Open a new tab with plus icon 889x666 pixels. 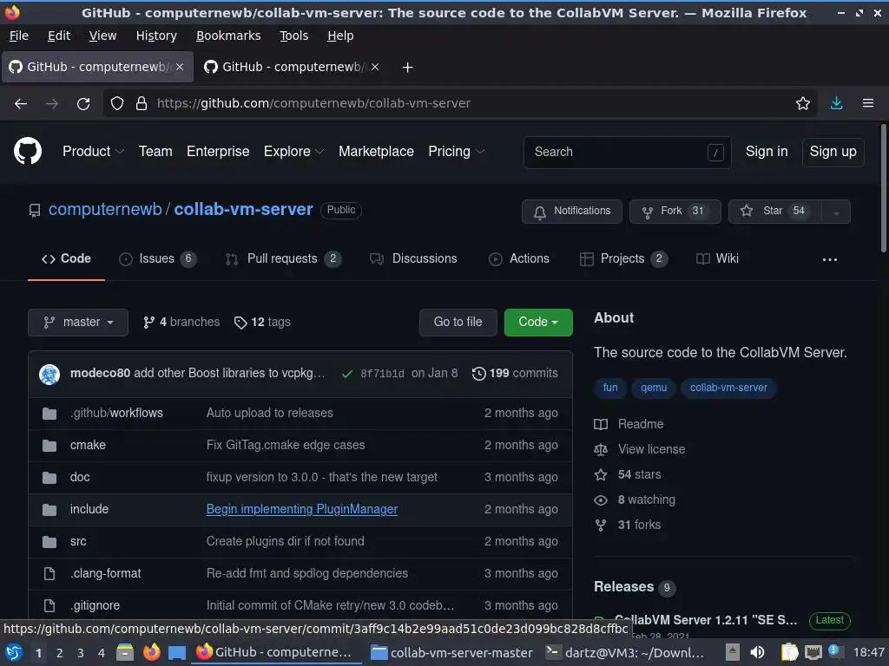(x=407, y=68)
